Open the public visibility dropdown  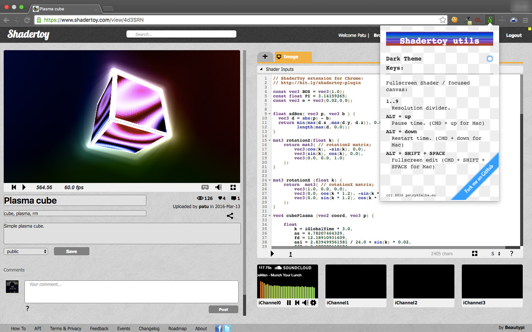coord(26,251)
